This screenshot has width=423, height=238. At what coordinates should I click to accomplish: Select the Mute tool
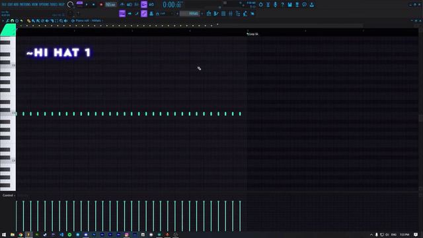click(x=47, y=20)
